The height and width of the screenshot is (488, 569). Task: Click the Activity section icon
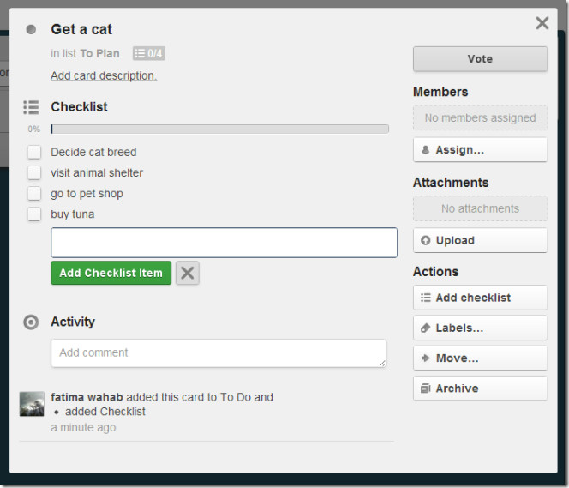tap(32, 322)
